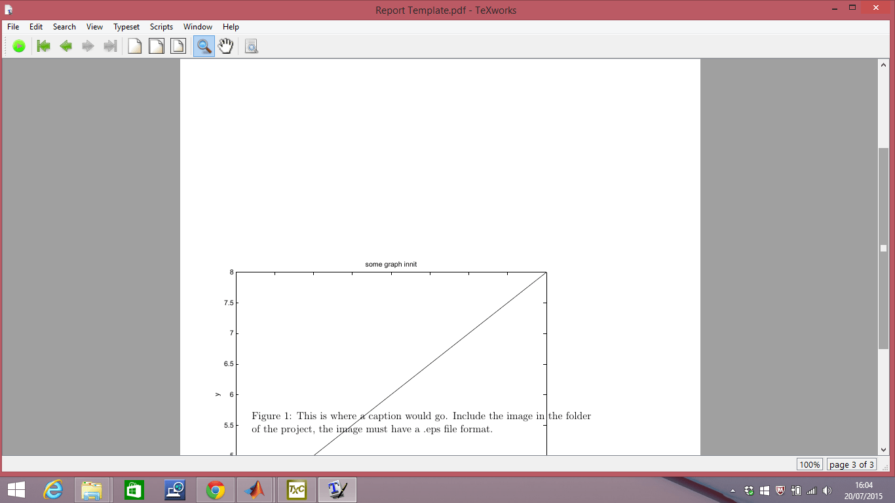Screen dimensions: 895x503
Task: Check the battery status icon
Action: [796, 491]
